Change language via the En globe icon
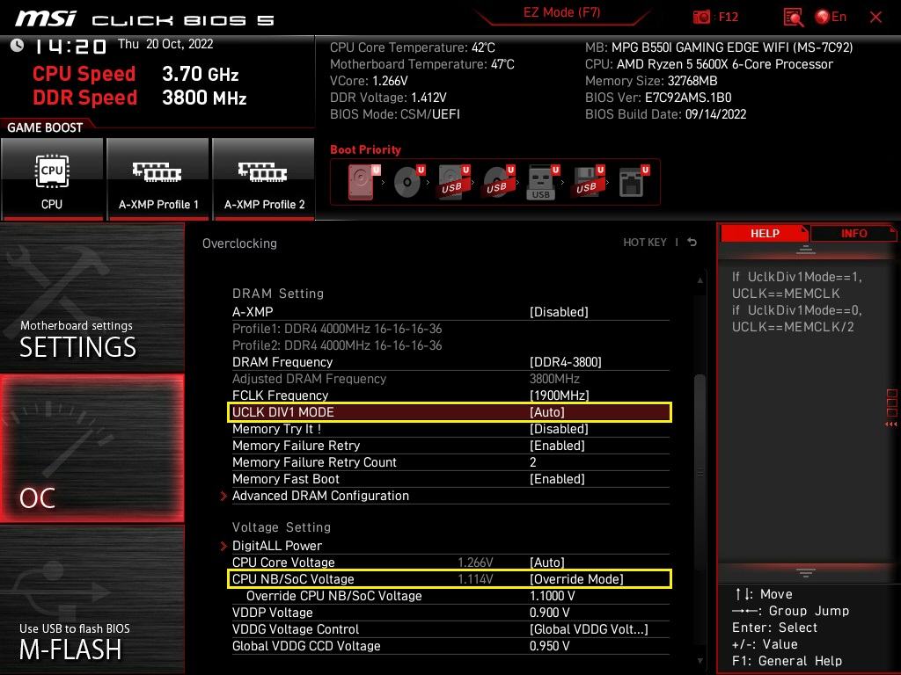The width and height of the screenshot is (901, 675). pyautogui.click(x=831, y=17)
